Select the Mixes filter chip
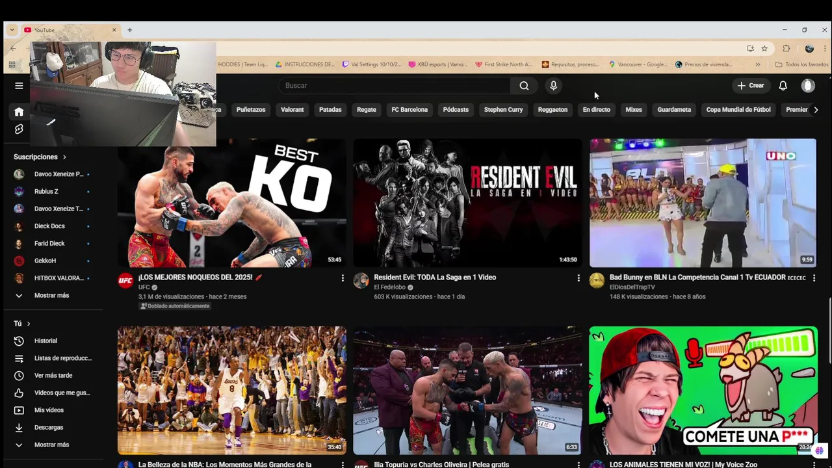The height and width of the screenshot is (468, 832). (634, 110)
